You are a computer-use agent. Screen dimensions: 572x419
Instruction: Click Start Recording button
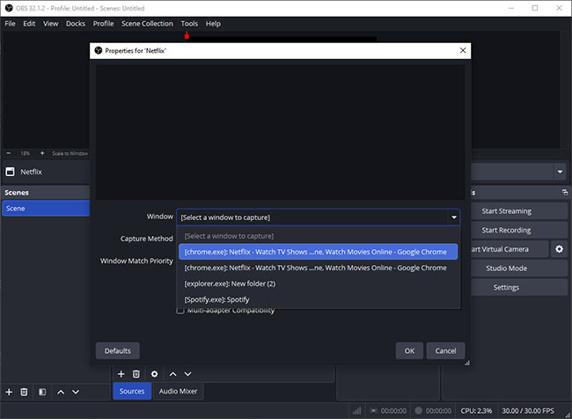518,231
